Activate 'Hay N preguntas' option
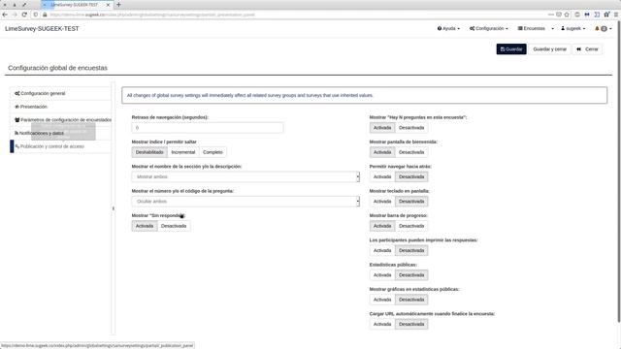 [382, 128]
